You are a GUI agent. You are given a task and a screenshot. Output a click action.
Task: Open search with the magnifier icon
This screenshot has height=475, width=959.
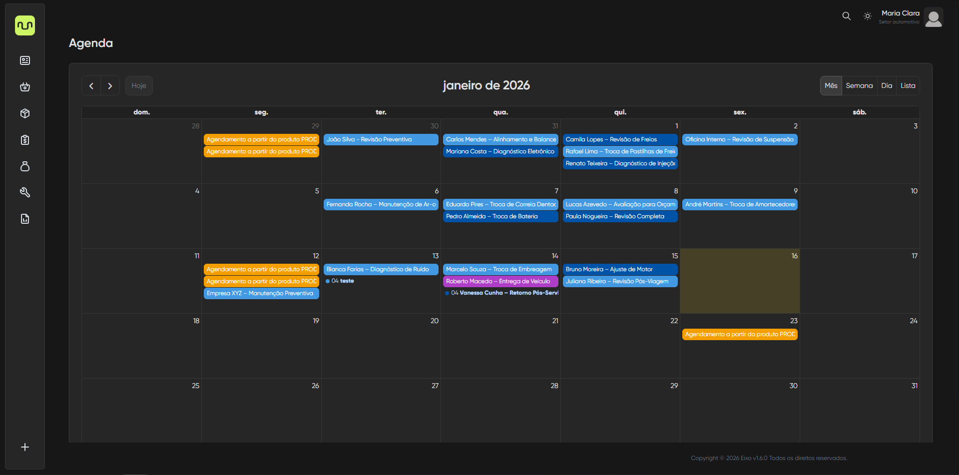click(846, 16)
